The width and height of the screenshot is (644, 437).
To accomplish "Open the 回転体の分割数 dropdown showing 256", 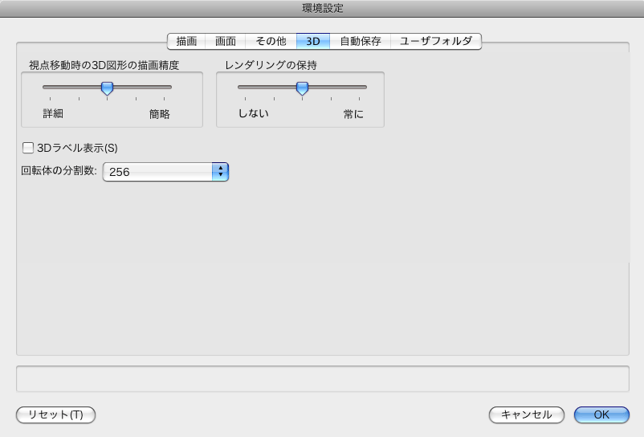I will pos(166,172).
